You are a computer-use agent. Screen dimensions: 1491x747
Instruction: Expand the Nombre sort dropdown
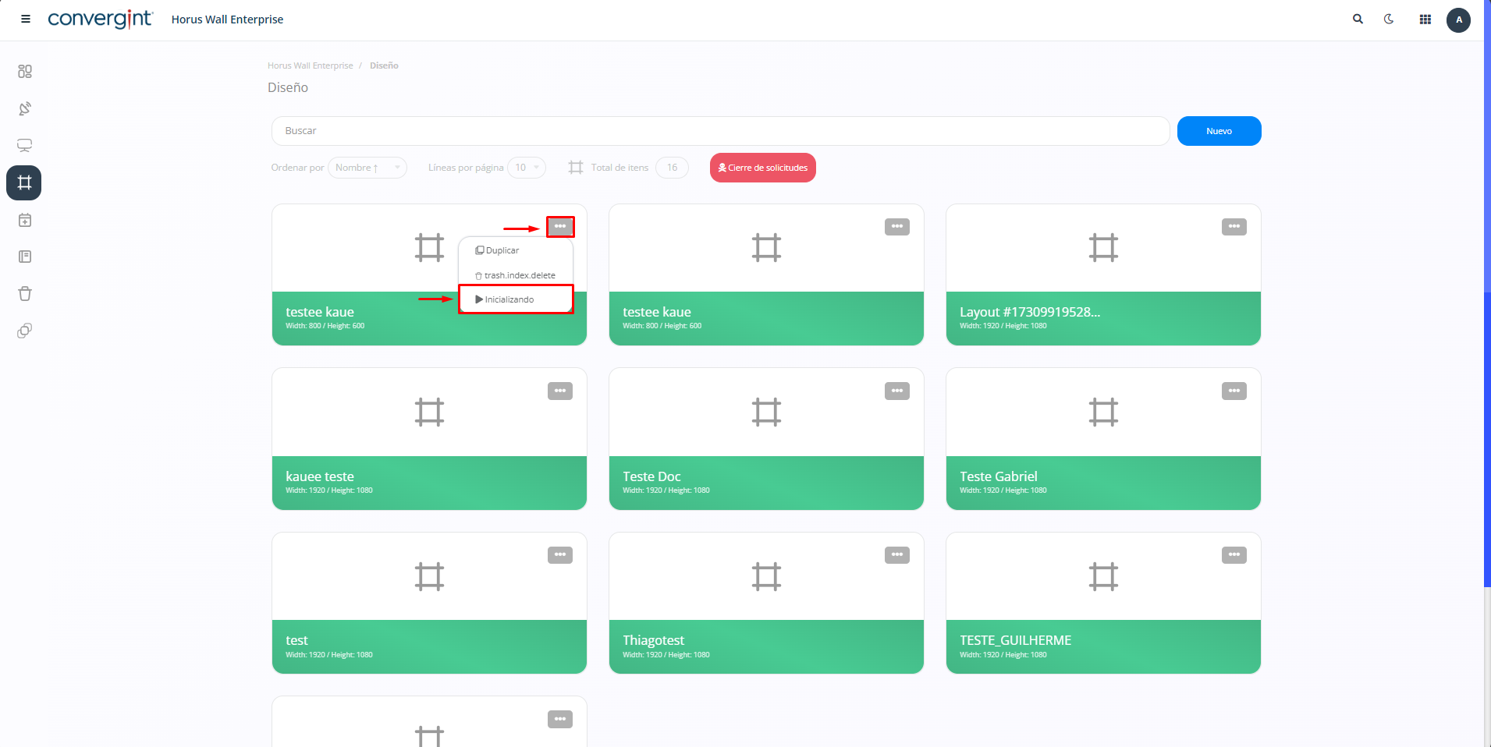(367, 168)
